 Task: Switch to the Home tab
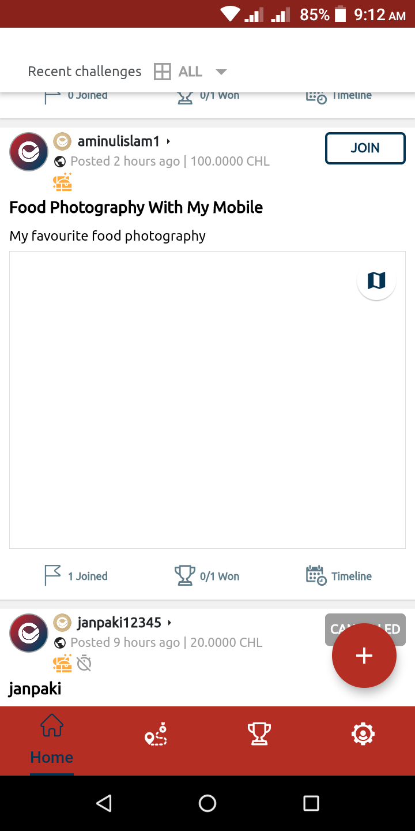pos(52,740)
